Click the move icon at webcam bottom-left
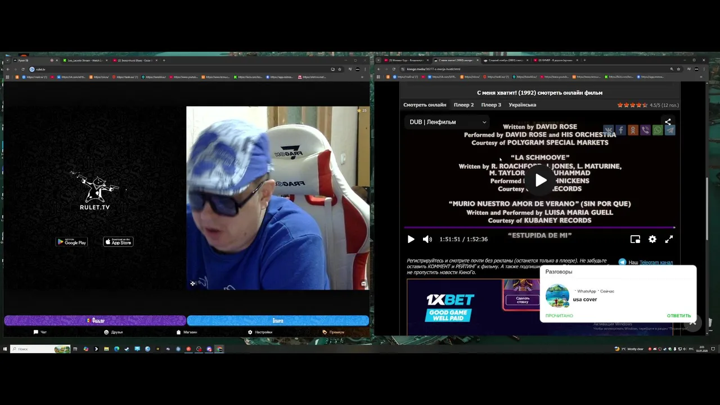This screenshot has height=405, width=720. click(192, 283)
